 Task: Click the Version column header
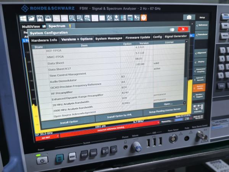coord(144,43)
